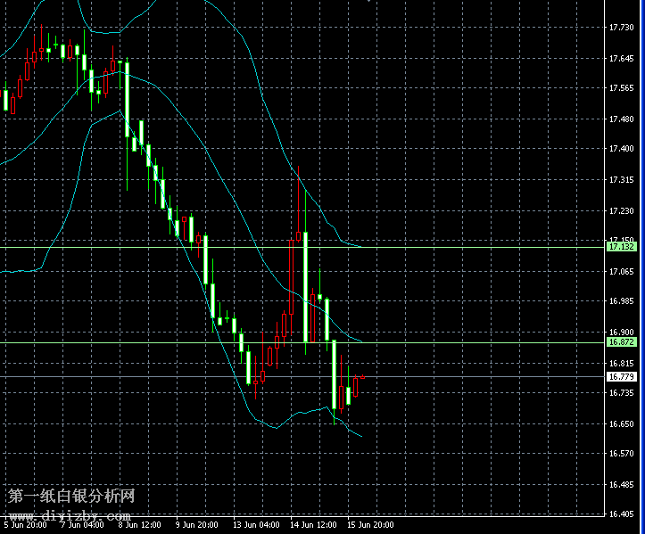Click the end of lower cyan Bollinger band
This screenshot has height=534, width=645.
pos(360,435)
